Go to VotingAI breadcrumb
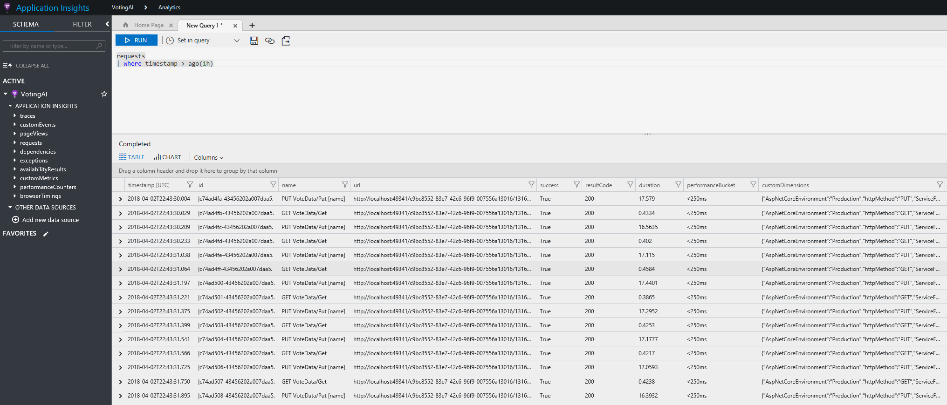Screen dimensions: 947x405 click(x=123, y=7)
